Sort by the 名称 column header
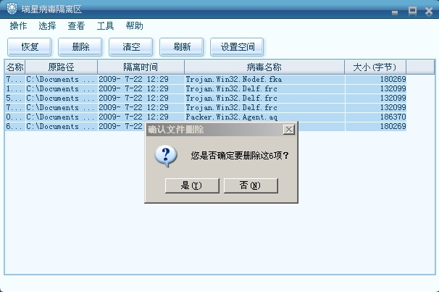 (x=14, y=67)
